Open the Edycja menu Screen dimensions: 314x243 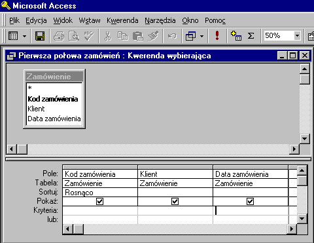[x=36, y=20]
